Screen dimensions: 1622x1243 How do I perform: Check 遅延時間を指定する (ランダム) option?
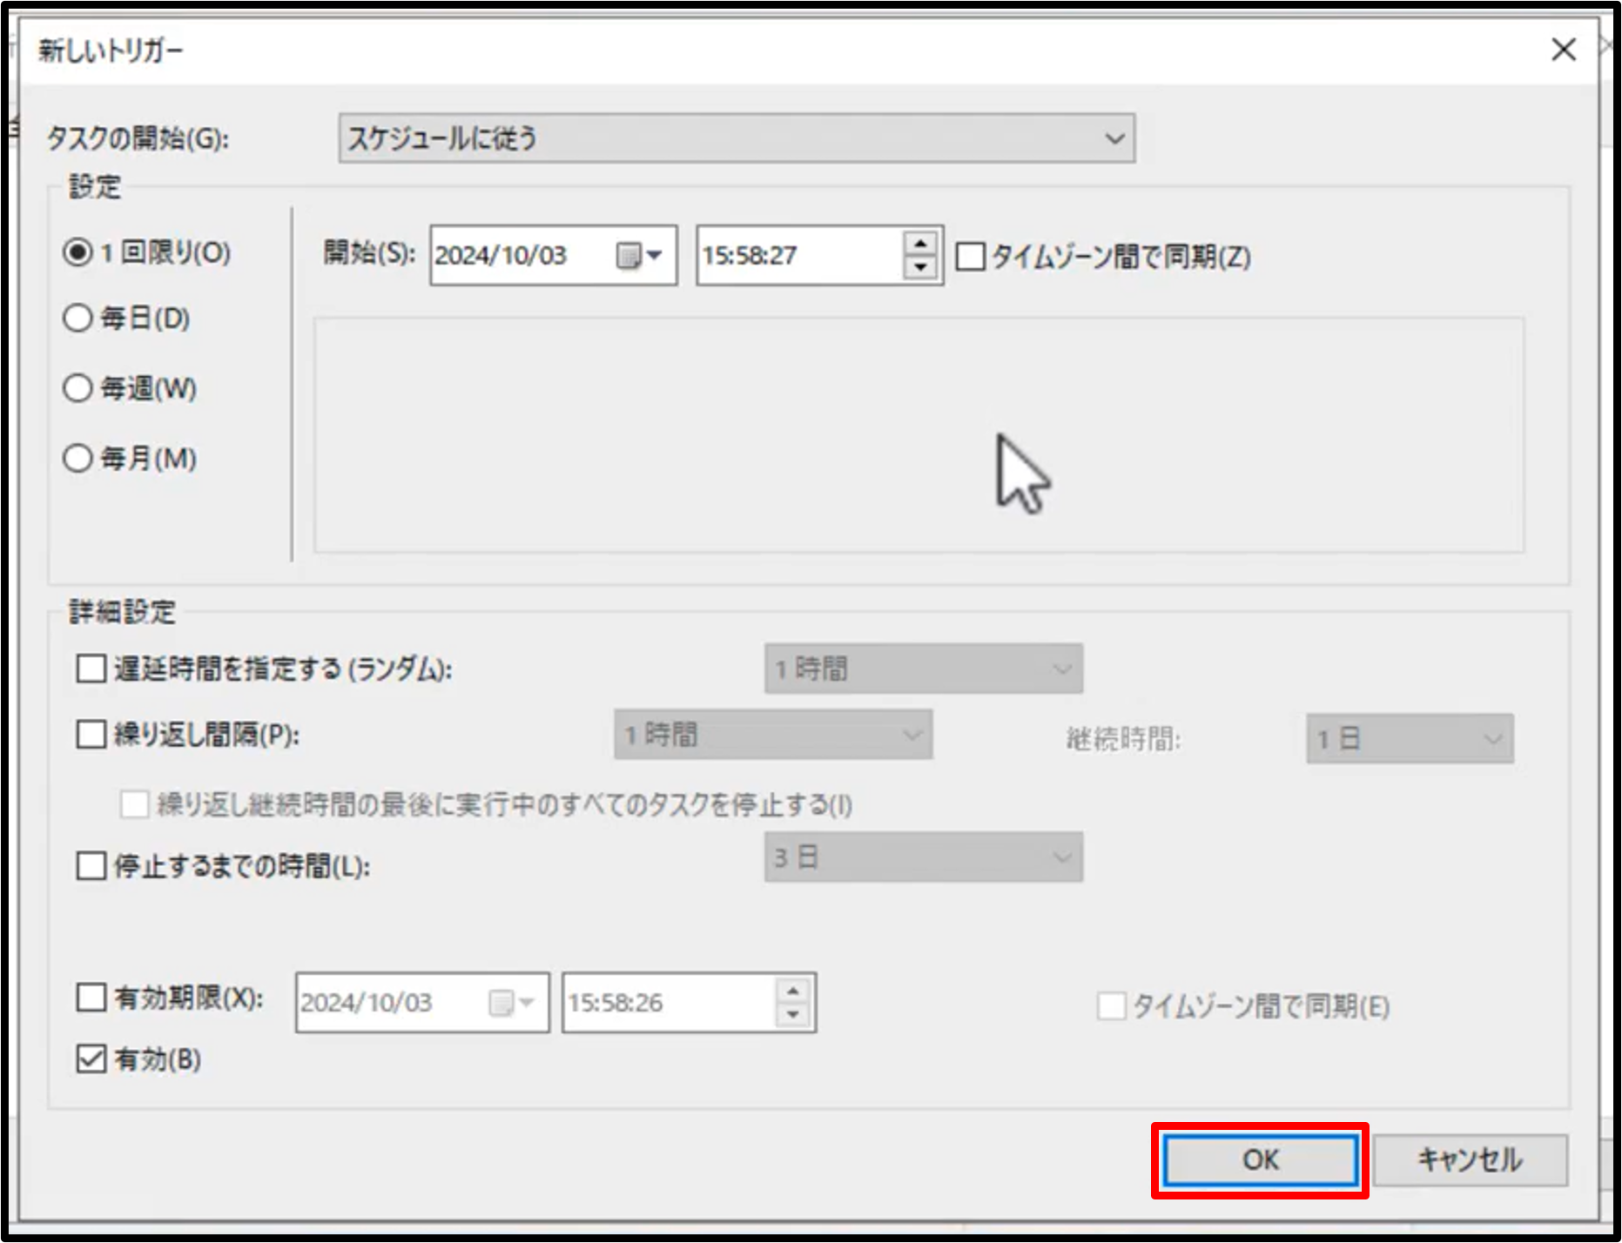tap(91, 669)
